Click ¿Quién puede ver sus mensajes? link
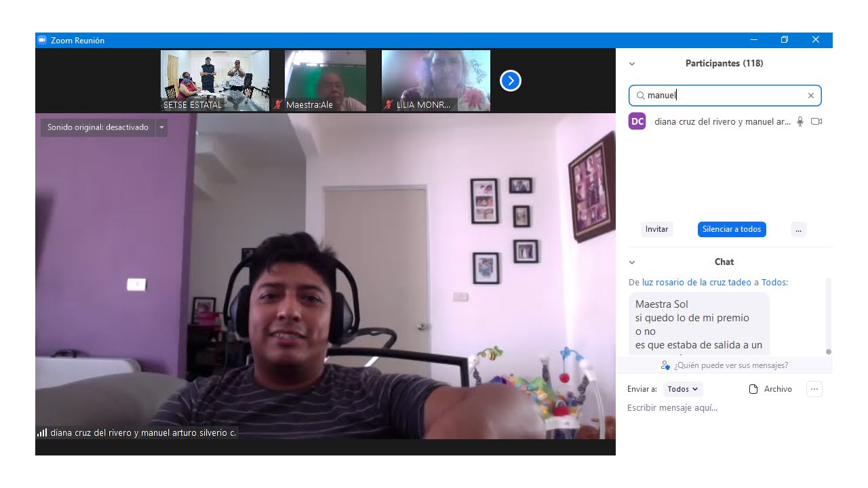The height and width of the screenshot is (488, 868). pos(731,365)
